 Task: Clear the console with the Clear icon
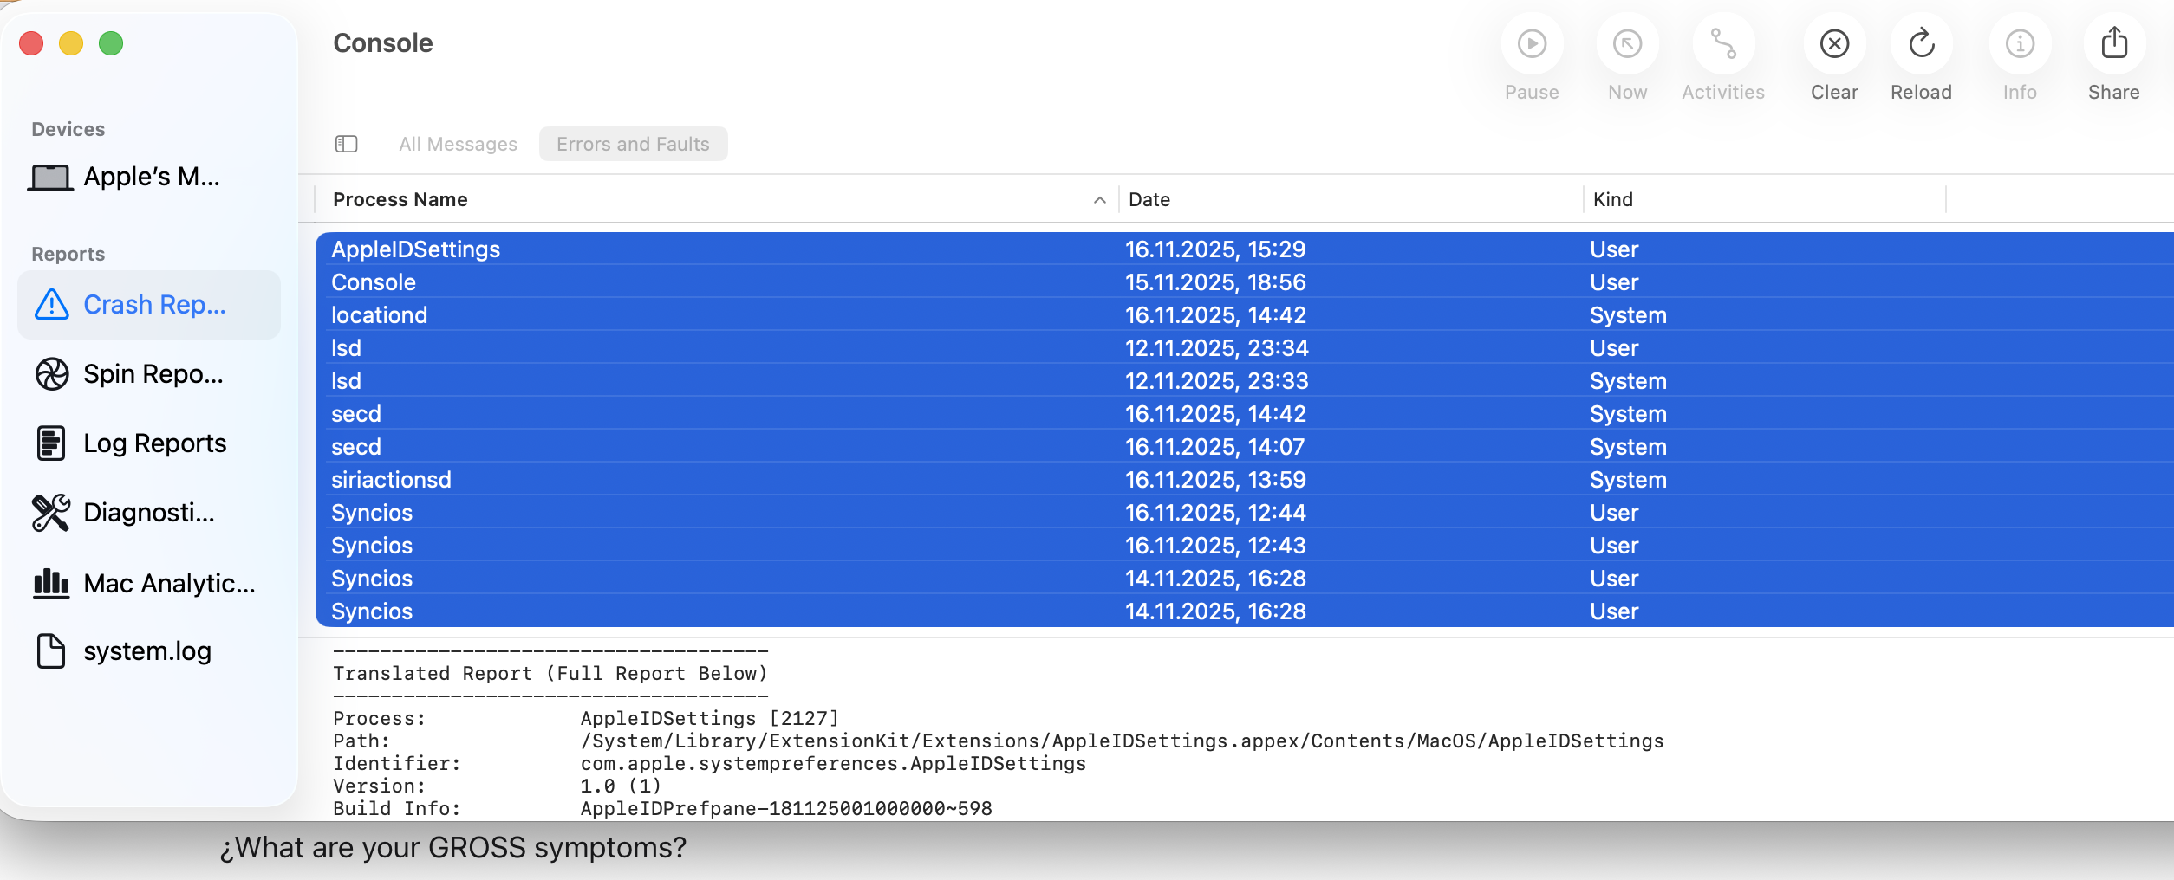pos(1834,44)
